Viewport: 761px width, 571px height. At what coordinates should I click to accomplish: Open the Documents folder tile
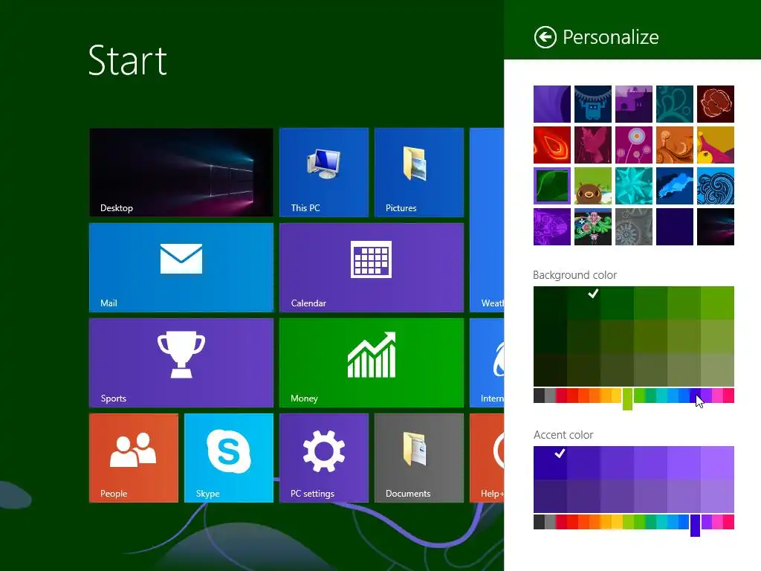pos(419,458)
